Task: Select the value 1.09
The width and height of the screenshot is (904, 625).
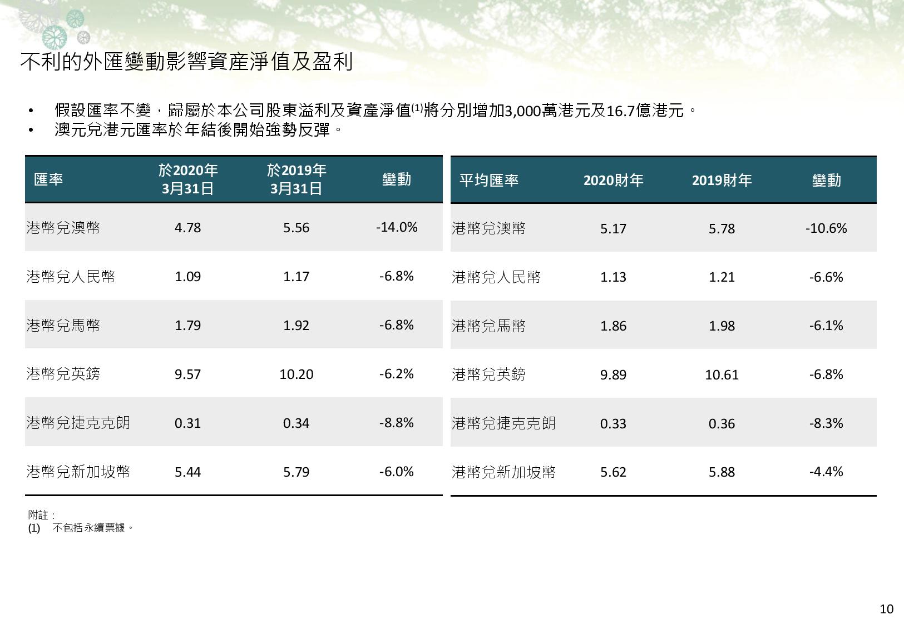Action: click(x=188, y=277)
